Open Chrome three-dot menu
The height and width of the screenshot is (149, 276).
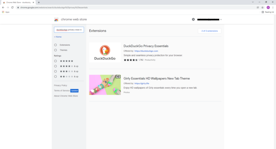click(x=273, y=8)
